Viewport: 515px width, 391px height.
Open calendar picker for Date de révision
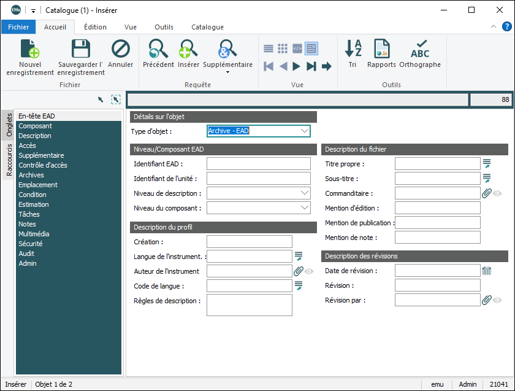(x=487, y=271)
